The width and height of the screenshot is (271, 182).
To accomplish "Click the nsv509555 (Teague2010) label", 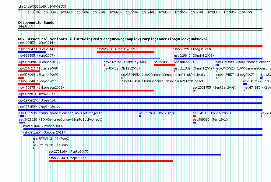I will point(192,49).
